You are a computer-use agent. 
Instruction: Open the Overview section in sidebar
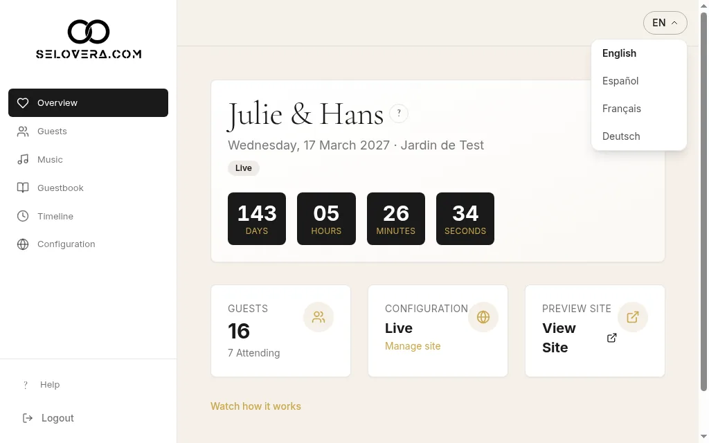(88, 102)
